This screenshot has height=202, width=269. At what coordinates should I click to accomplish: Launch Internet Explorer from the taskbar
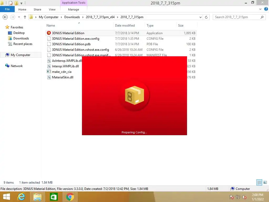point(22,197)
